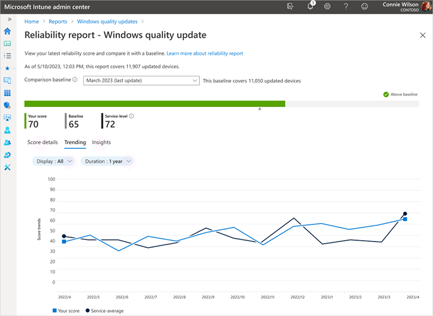Open feedback smiley icon in header
The height and width of the screenshot is (316, 433).
(365, 6)
